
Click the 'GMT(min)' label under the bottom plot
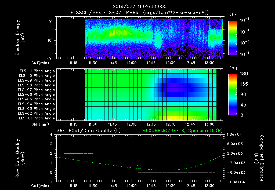[40, 186]
